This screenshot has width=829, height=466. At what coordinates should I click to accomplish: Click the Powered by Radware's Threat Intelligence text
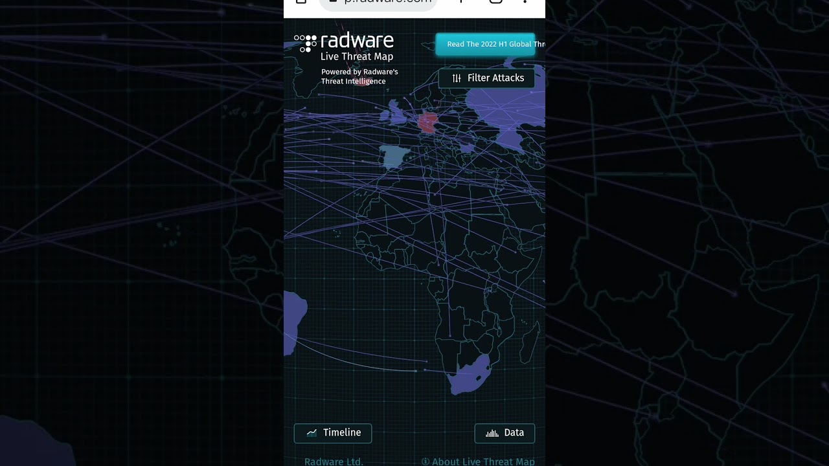tap(359, 76)
